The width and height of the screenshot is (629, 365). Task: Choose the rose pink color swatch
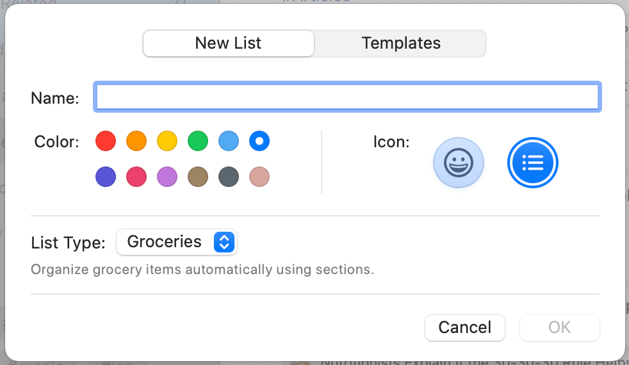(259, 177)
